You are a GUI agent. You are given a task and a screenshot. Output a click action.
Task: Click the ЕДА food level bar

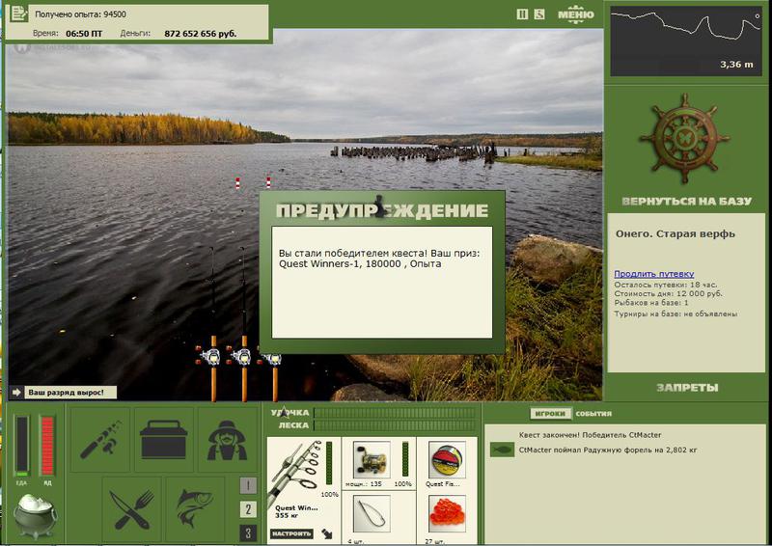[21, 445]
